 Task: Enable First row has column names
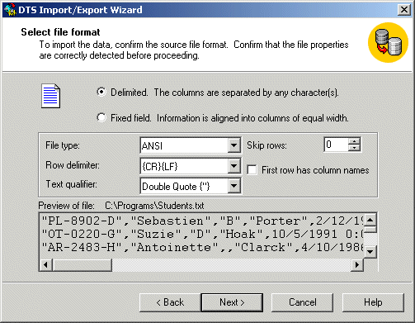[x=252, y=170]
